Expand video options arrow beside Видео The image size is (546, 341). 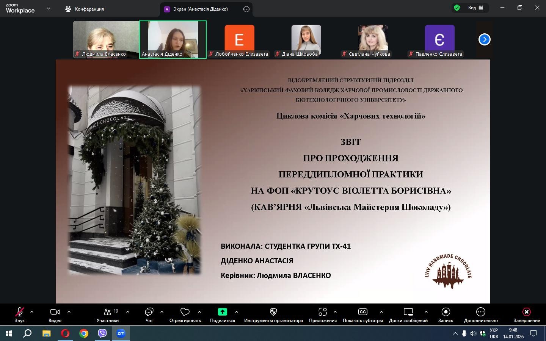tap(69, 312)
